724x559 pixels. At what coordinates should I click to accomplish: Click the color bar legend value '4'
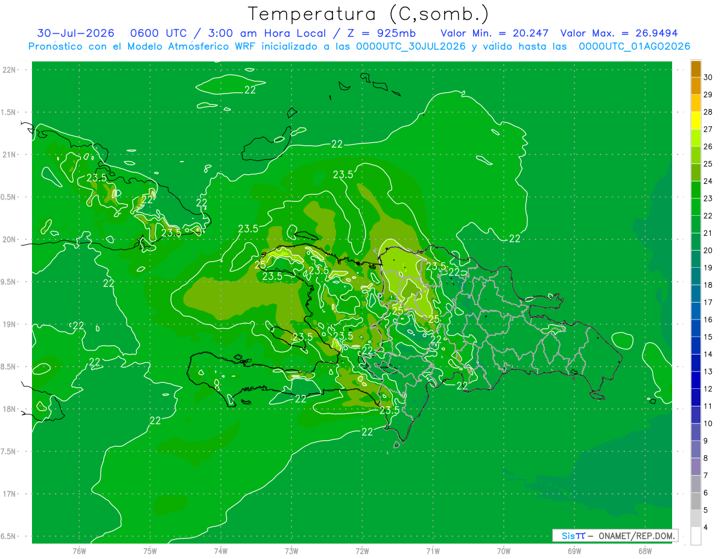pyautogui.click(x=706, y=528)
